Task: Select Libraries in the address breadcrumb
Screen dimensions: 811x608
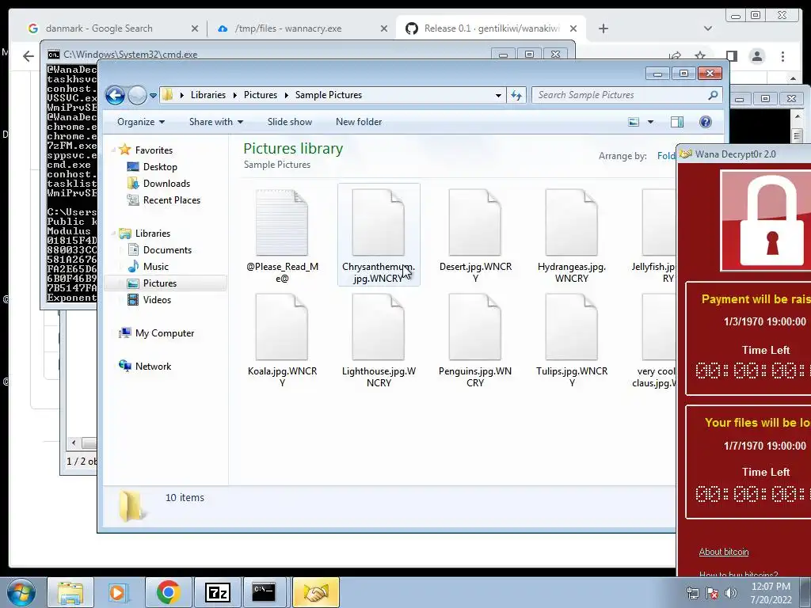Action: pyautogui.click(x=208, y=95)
